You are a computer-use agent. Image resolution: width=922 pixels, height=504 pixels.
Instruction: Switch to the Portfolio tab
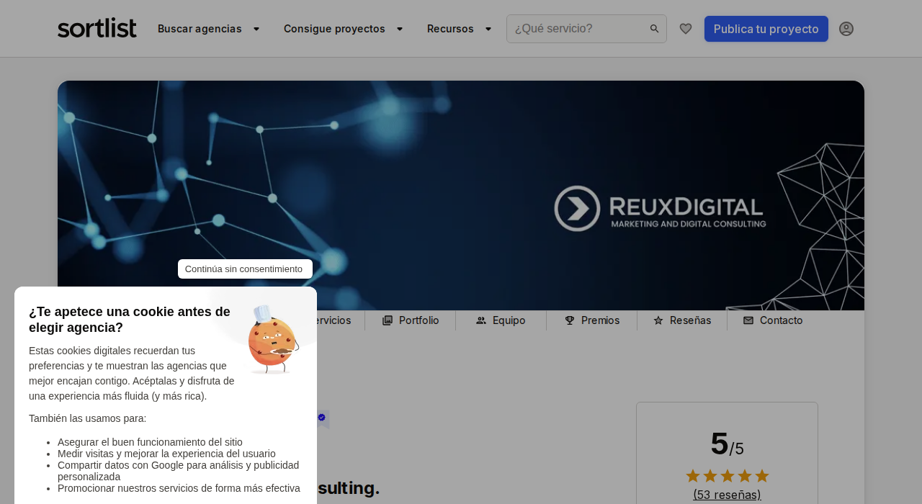click(x=411, y=320)
